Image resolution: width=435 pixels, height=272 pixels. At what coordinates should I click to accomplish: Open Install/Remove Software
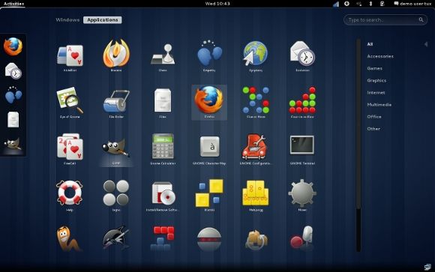click(x=163, y=196)
